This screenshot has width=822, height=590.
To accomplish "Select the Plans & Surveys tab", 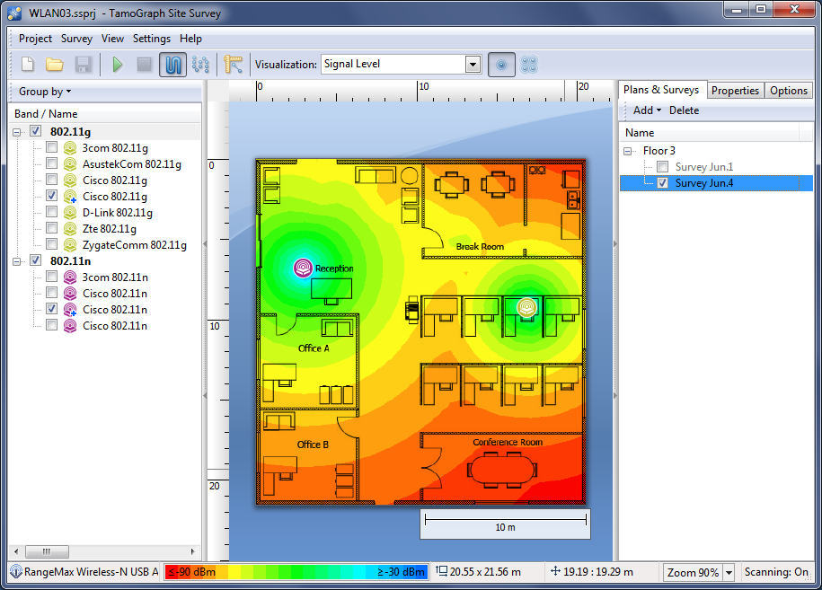I will coord(661,90).
